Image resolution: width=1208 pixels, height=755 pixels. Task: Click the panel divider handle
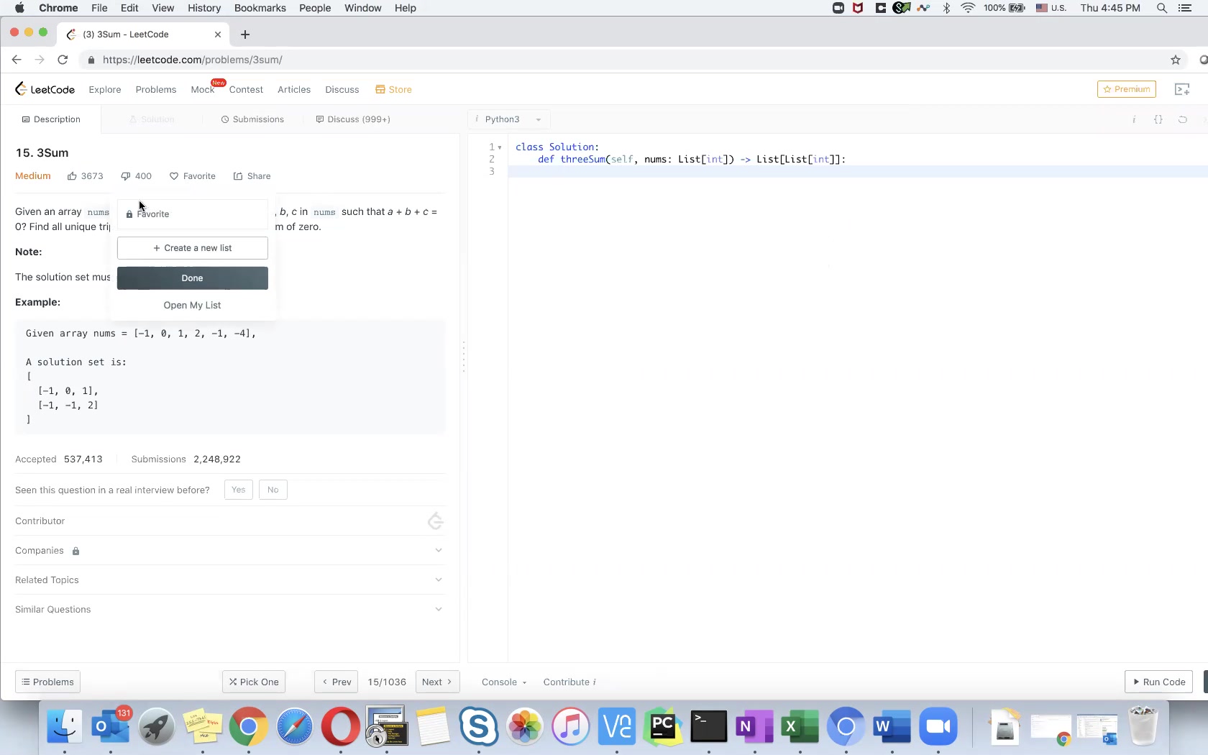(x=464, y=357)
